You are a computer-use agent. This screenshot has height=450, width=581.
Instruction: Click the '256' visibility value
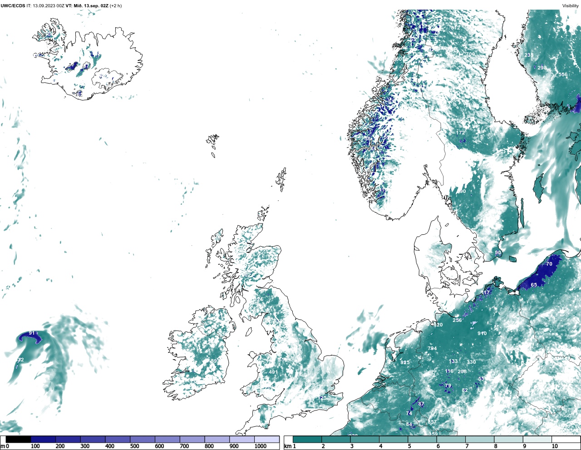(457, 320)
